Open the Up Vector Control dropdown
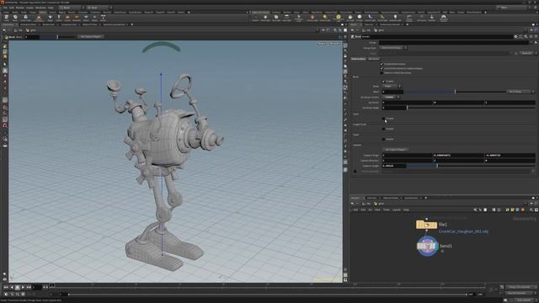This screenshot has width=539, height=303. pos(391,97)
